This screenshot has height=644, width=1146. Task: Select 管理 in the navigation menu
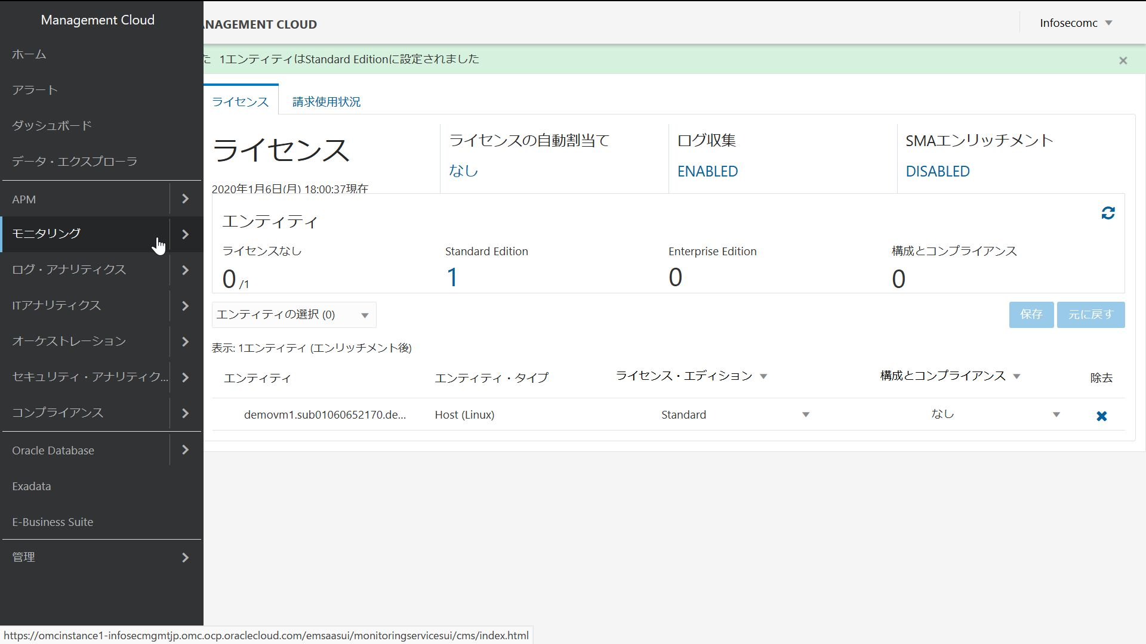pos(24,557)
